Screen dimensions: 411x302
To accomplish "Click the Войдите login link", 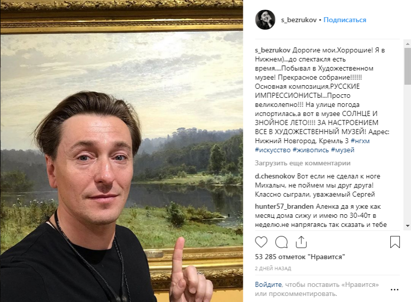I will click(x=268, y=284).
